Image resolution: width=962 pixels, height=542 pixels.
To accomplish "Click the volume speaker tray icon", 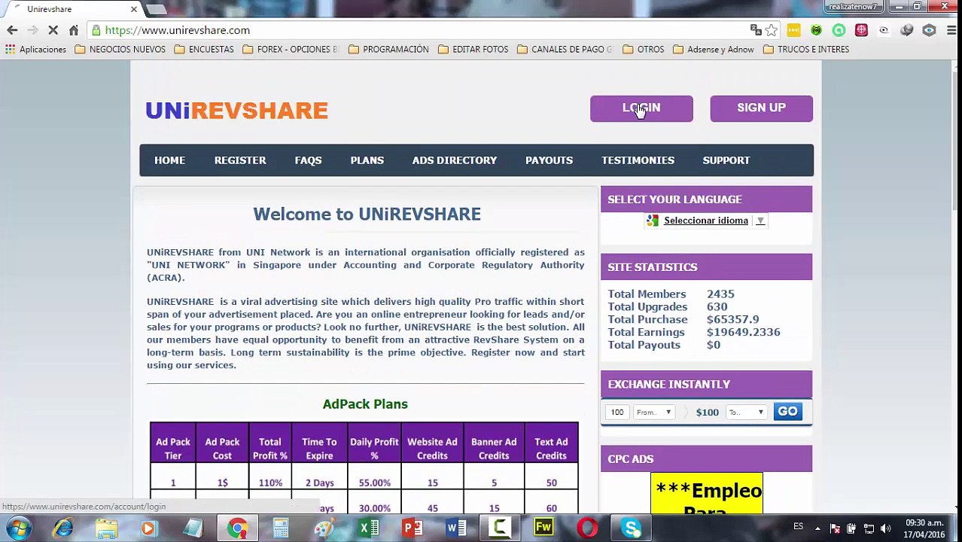I will point(885,528).
